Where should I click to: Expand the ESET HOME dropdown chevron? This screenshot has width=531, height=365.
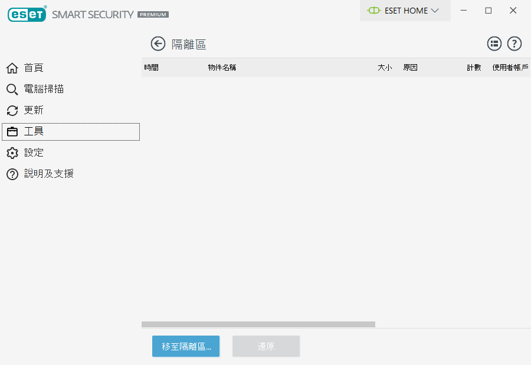click(435, 11)
